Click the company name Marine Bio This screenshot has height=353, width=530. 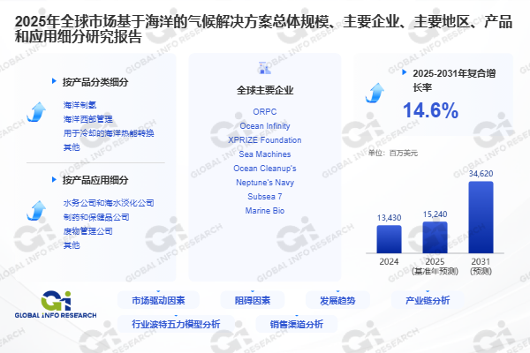tap(265, 210)
